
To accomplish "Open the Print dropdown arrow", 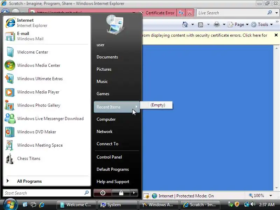I will click(x=224, y=24).
